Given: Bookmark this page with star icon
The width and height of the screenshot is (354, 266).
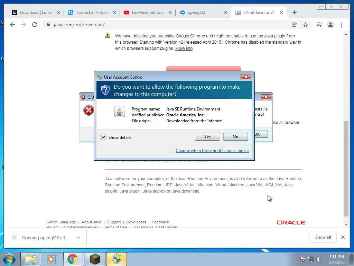Looking at the screenshot, I should pyautogui.click(x=306, y=25).
